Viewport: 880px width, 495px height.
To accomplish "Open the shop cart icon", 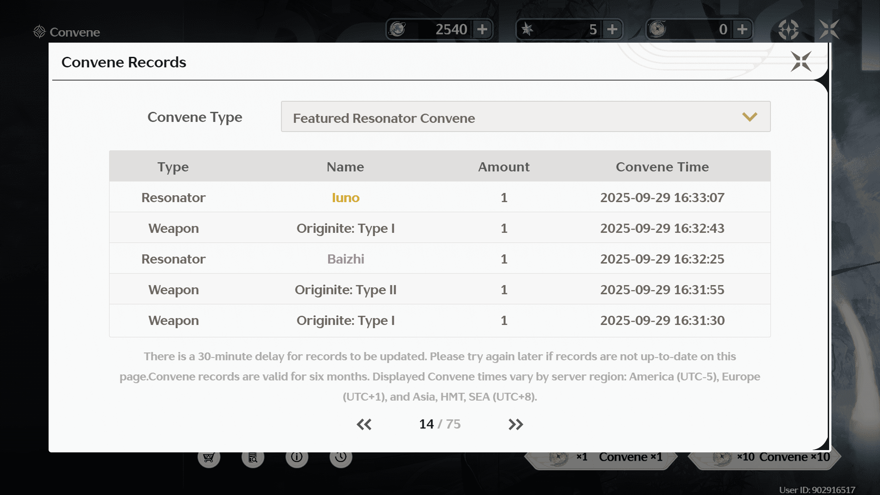I will tap(209, 457).
